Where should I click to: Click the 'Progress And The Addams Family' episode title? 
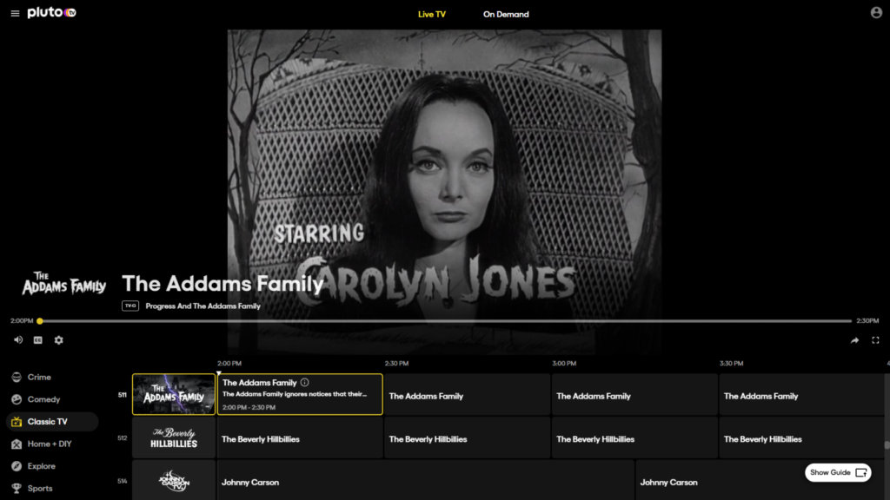point(203,306)
